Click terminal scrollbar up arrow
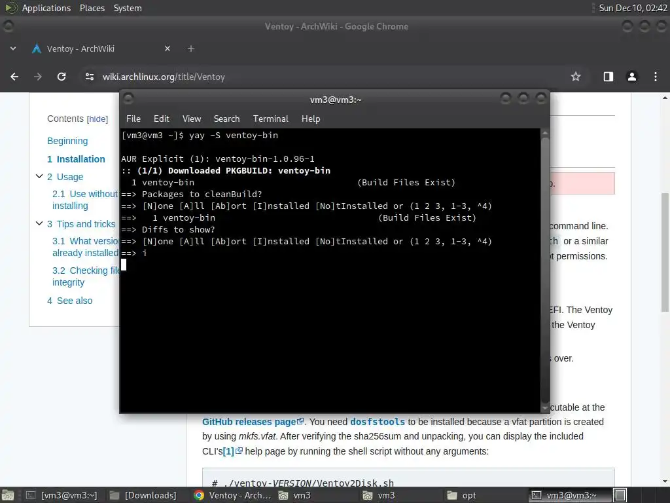Viewport: 670px width, 503px height. (x=545, y=133)
